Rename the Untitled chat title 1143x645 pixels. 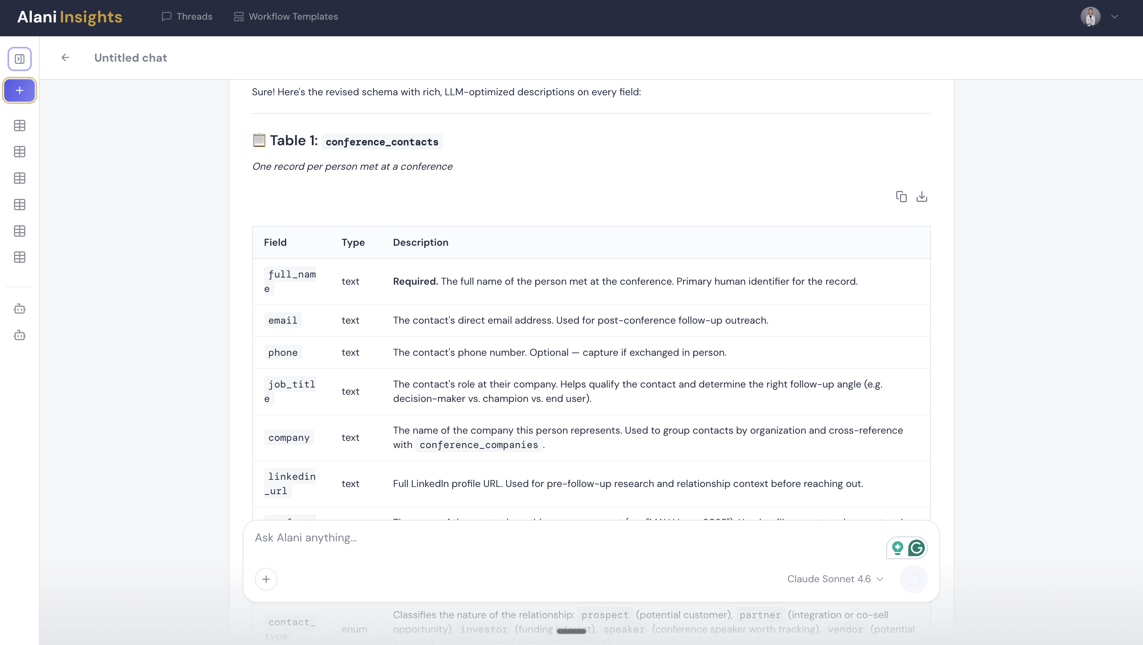130,58
